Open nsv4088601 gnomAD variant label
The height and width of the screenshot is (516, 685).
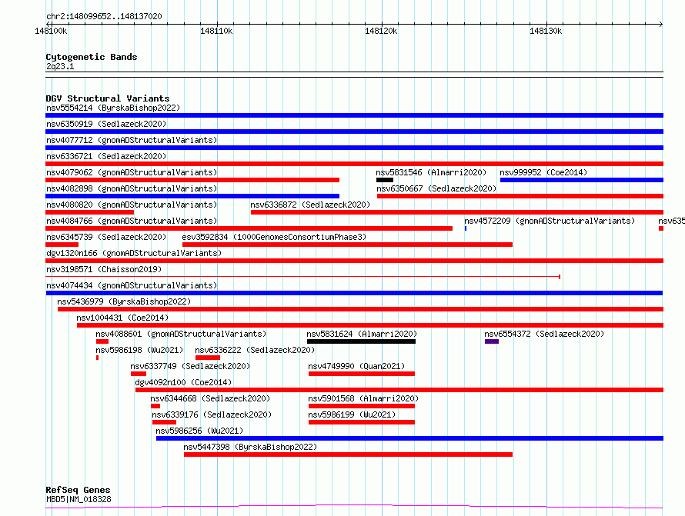click(181, 334)
